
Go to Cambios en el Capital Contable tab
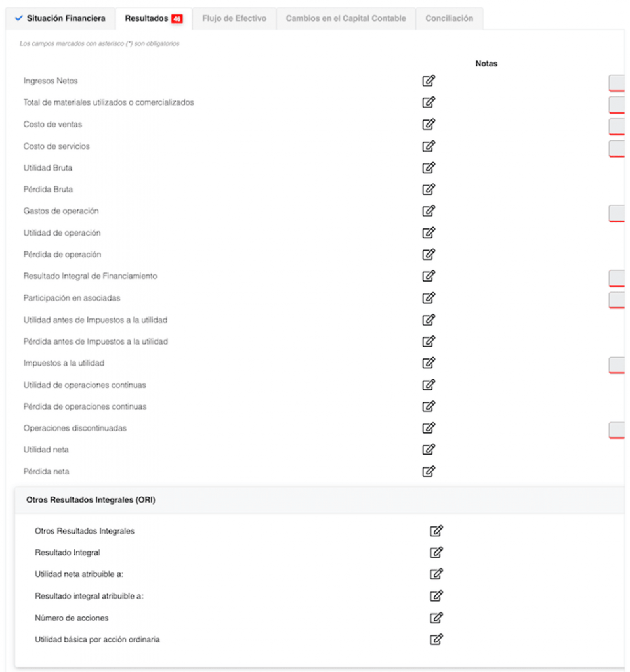[x=346, y=18]
